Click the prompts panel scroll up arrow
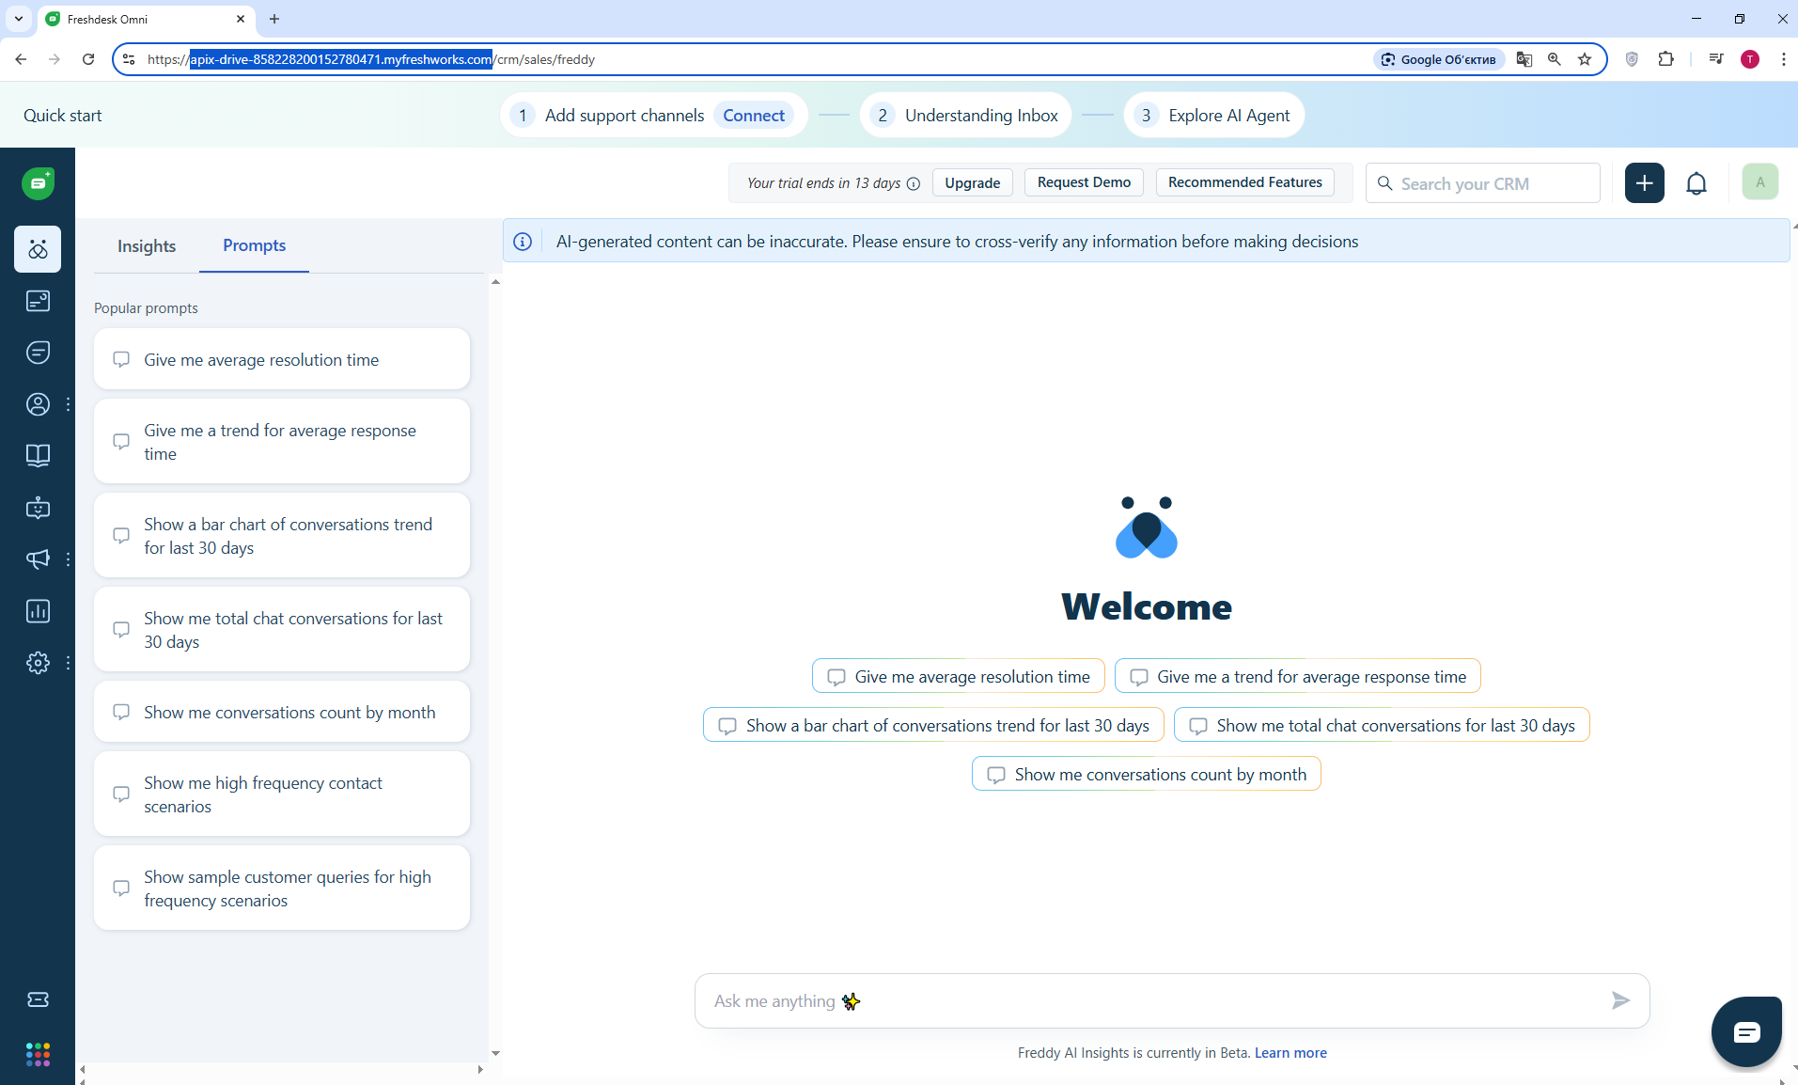The width and height of the screenshot is (1798, 1085). (495, 282)
